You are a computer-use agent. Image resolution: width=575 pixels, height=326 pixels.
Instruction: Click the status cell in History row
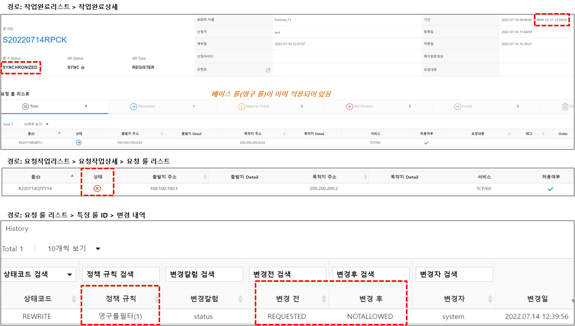(203, 317)
